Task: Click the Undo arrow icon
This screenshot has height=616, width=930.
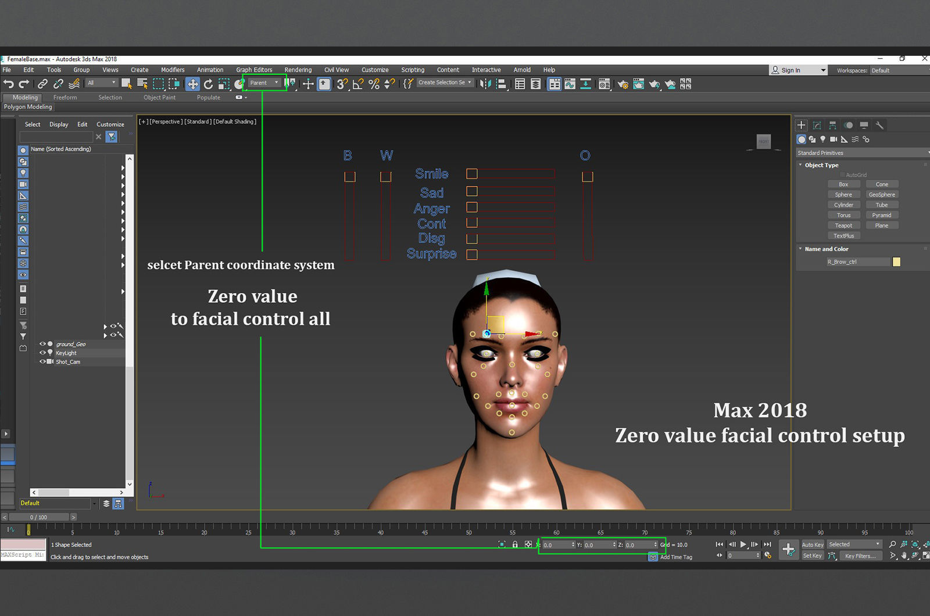Action: coord(8,84)
